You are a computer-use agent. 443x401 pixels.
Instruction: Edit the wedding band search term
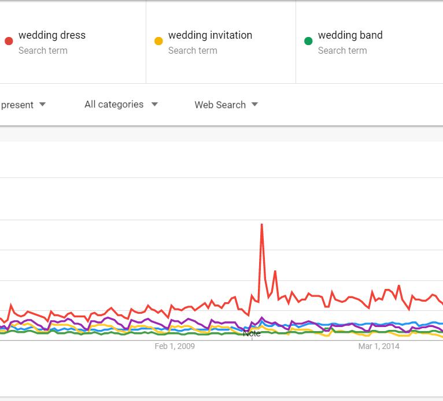coord(350,35)
